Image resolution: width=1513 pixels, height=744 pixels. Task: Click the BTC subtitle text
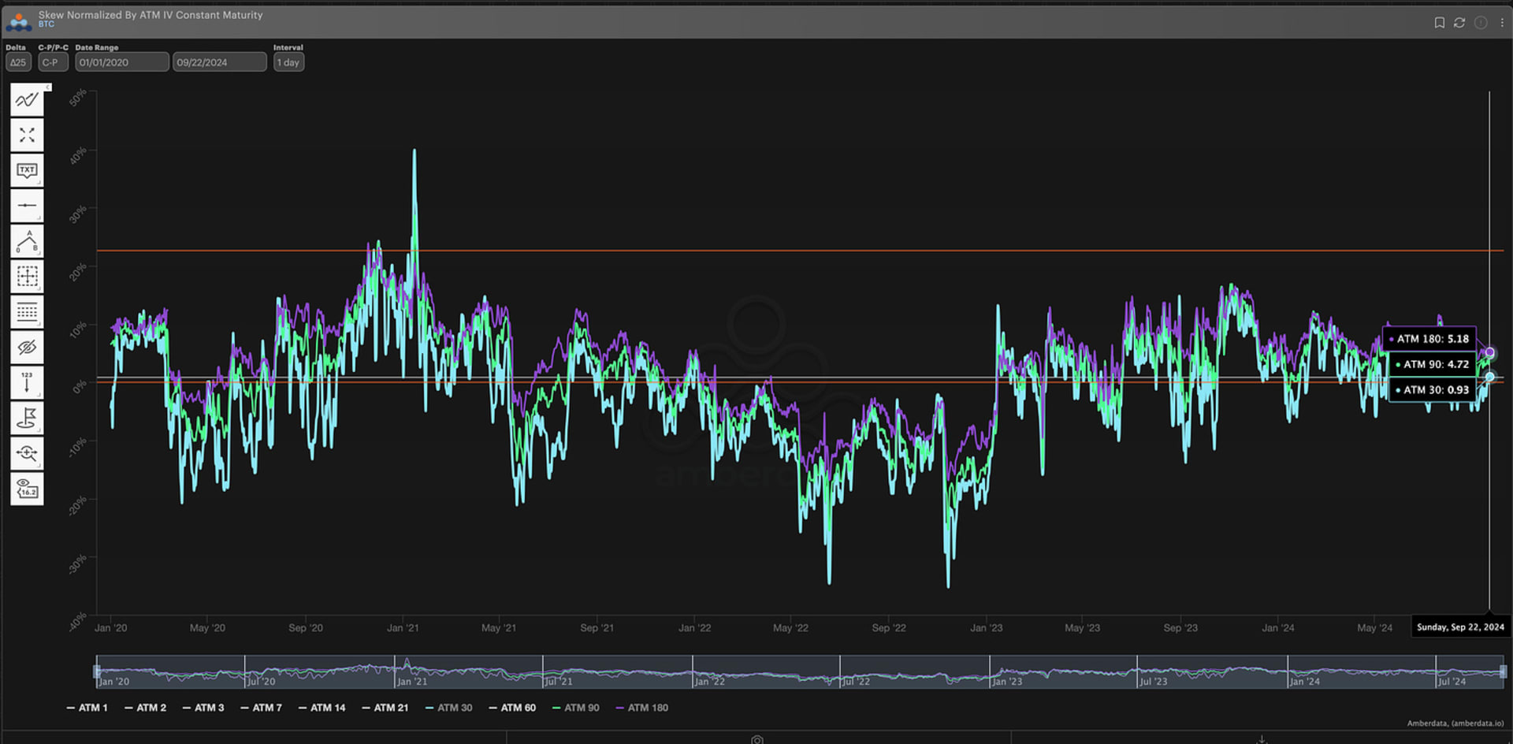point(46,24)
